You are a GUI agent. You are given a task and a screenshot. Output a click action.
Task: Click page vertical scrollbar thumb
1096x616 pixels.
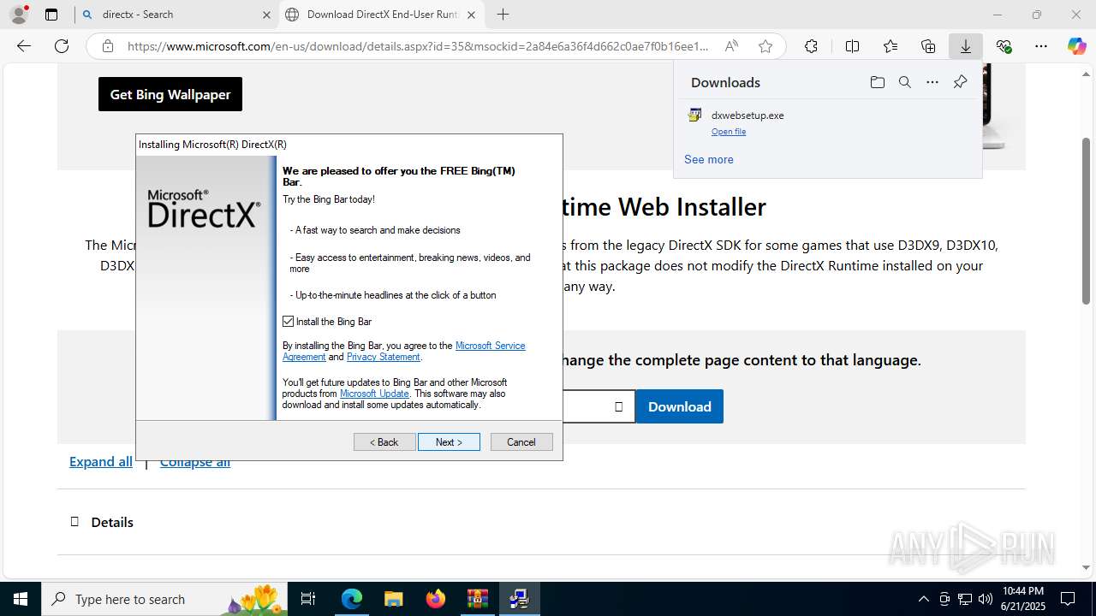pyautogui.click(x=1087, y=221)
